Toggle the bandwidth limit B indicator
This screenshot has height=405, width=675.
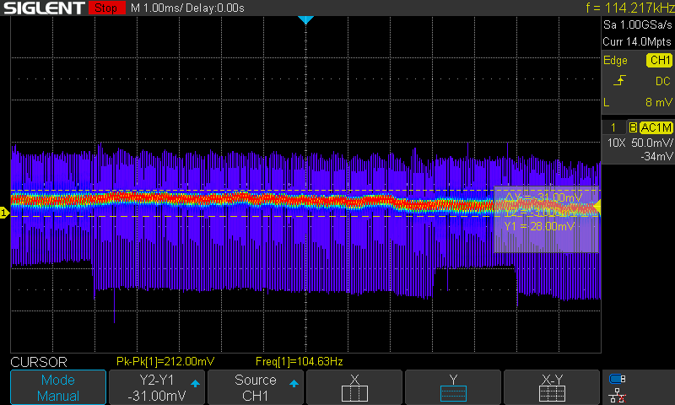pyautogui.click(x=633, y=127)
